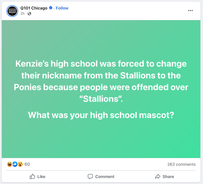
Task: Click the blue verified badge
Action: tap(51, 8)
